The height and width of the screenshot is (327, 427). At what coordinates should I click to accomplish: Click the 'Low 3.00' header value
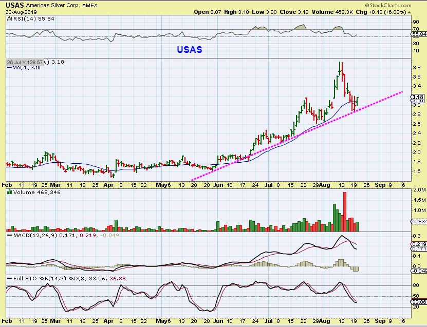coord(264,12)
